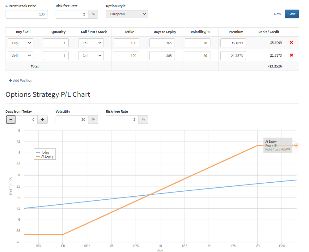This screenshot has height=252, width=309.
Task: Open Call type dropdown in strike 120 row
Action: [91, 55]
